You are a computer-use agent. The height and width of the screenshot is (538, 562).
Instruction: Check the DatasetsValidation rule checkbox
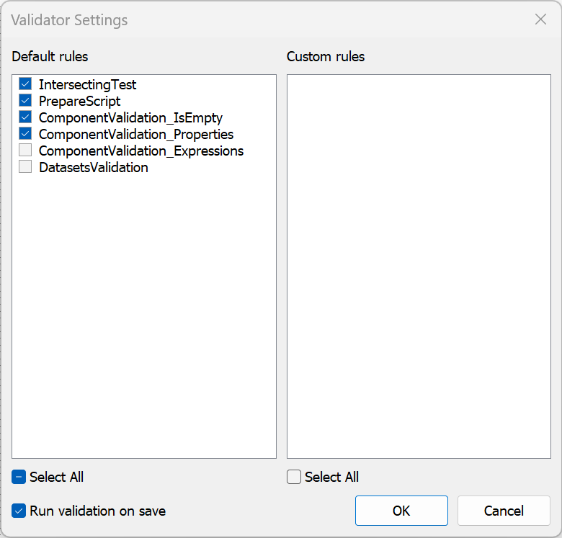pos(25,167)
